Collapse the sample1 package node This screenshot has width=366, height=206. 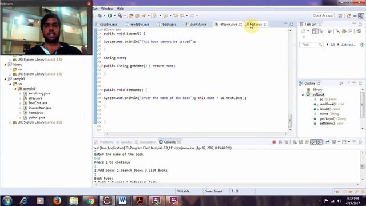tap(15, 89)
